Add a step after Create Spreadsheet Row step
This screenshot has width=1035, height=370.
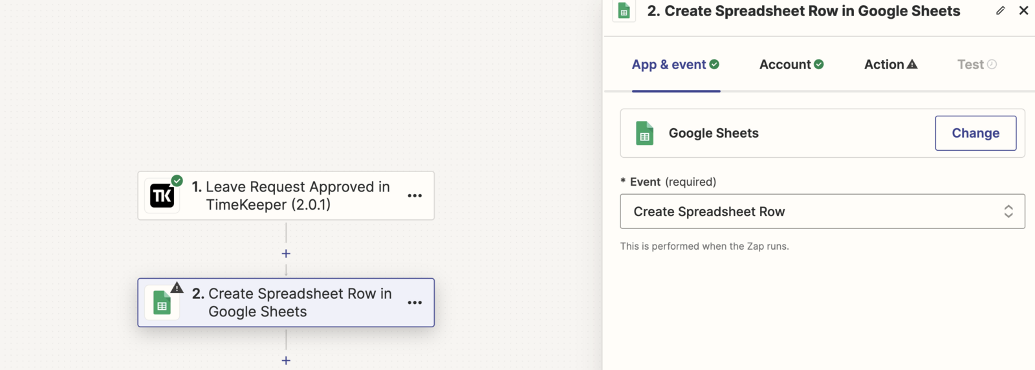click(286, 360)
